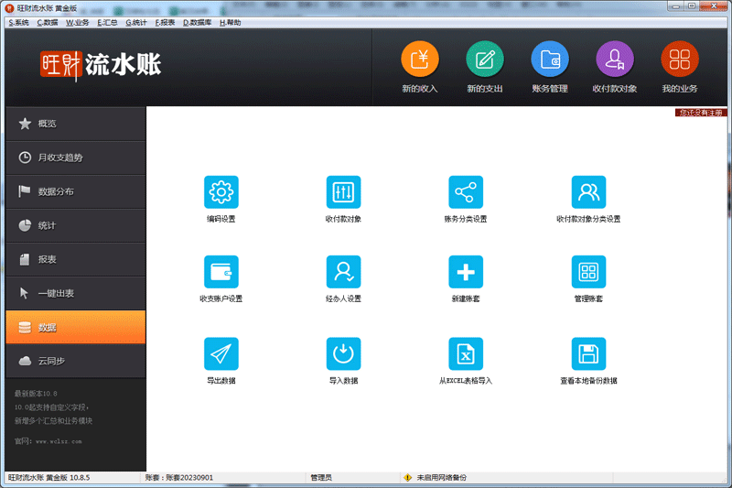Open the S.系统 menu
This screenshot has height=488, width=732.
pos(18,22)
